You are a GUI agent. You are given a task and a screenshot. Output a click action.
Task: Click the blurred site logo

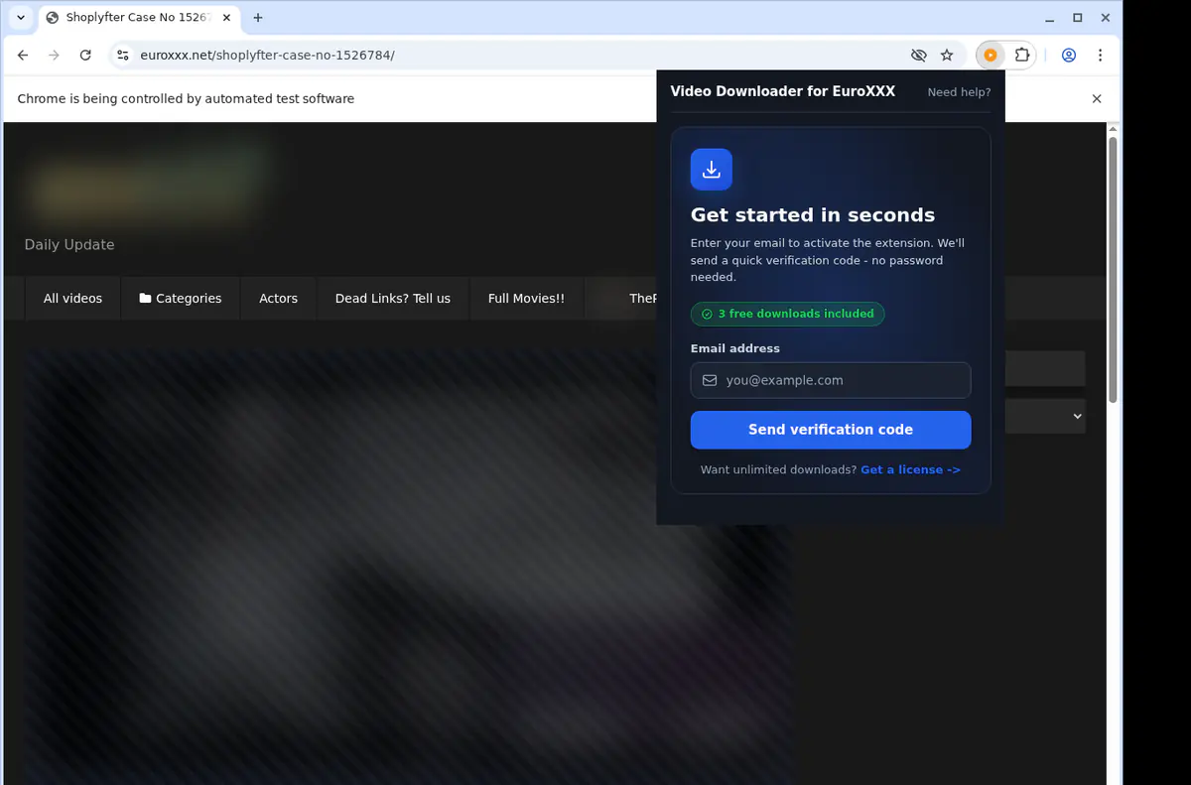click(149, 184)
